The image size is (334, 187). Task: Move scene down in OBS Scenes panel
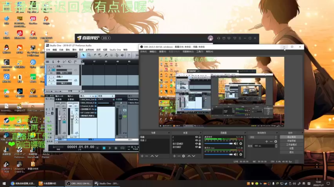click(x=157, y=156)
